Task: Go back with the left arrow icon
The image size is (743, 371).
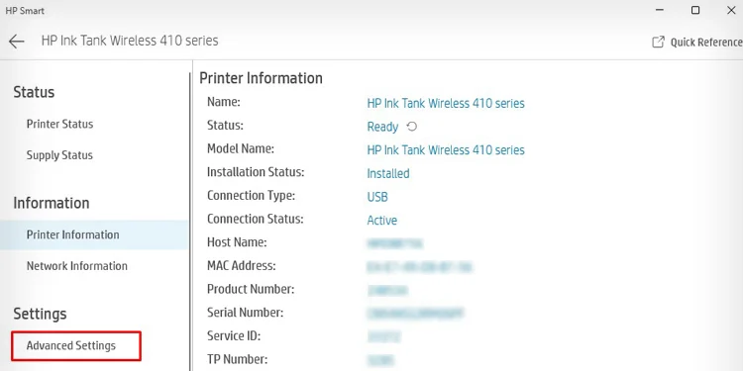Action: coord(17,42)
